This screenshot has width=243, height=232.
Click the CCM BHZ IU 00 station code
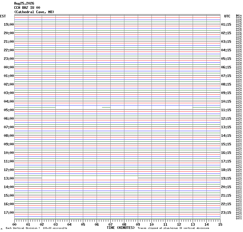coord(27,8)
